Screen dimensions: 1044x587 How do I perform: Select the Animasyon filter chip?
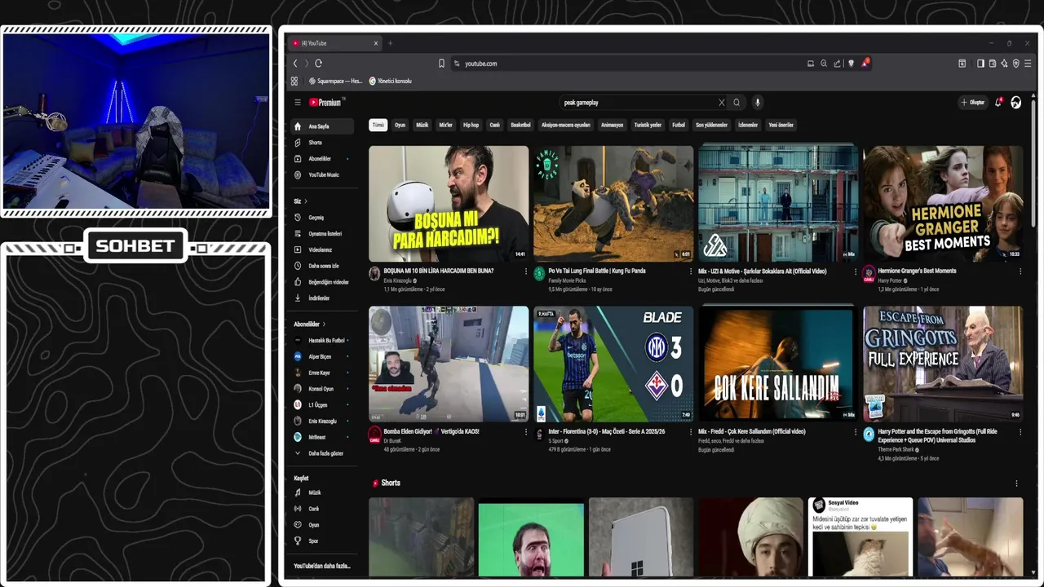[612, 126]
